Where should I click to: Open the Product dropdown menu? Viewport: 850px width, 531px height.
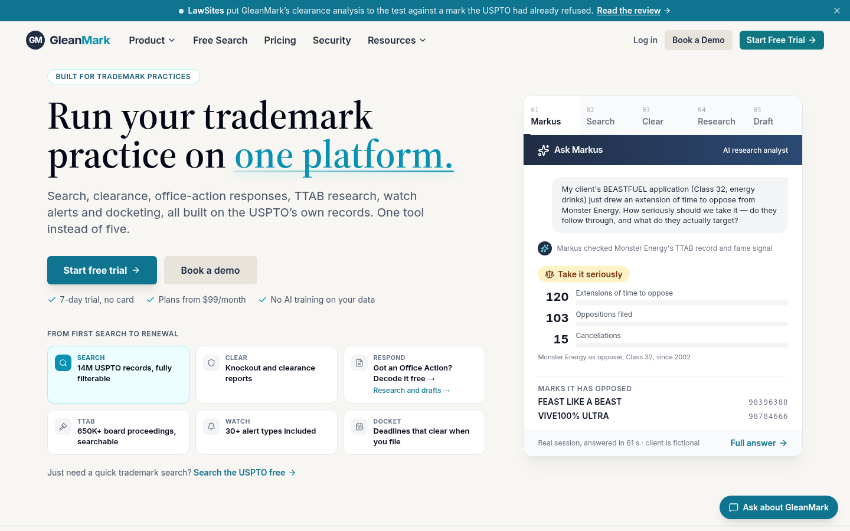tap(152, 40)
